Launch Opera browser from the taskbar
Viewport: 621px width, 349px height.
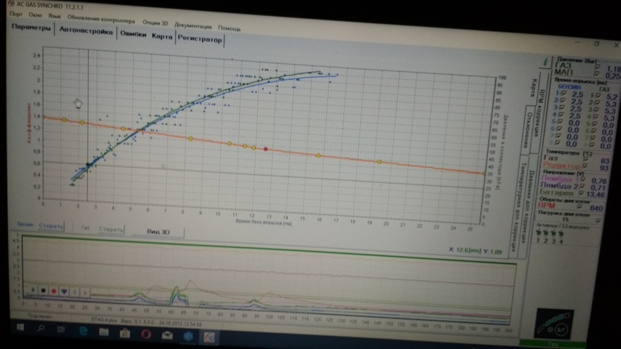coord(146,334)
